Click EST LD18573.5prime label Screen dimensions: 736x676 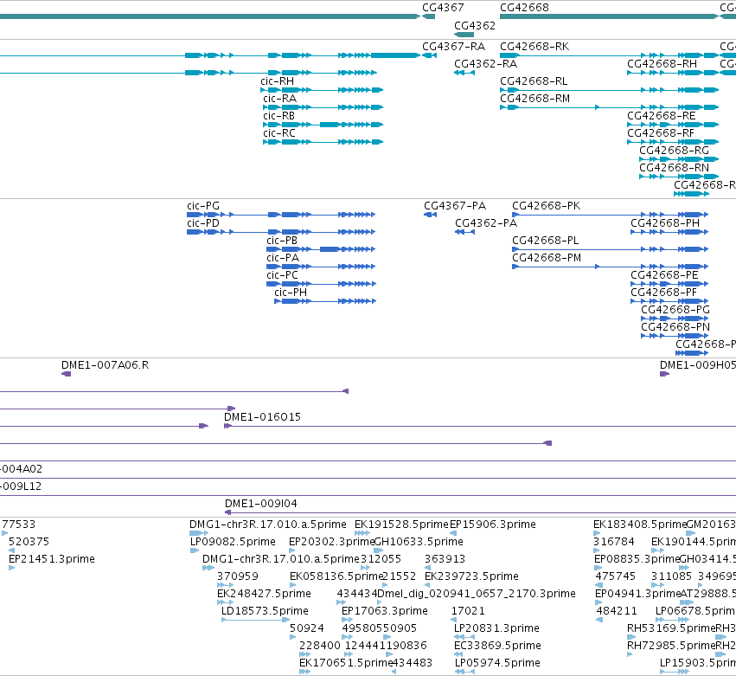tap(265, 611)
